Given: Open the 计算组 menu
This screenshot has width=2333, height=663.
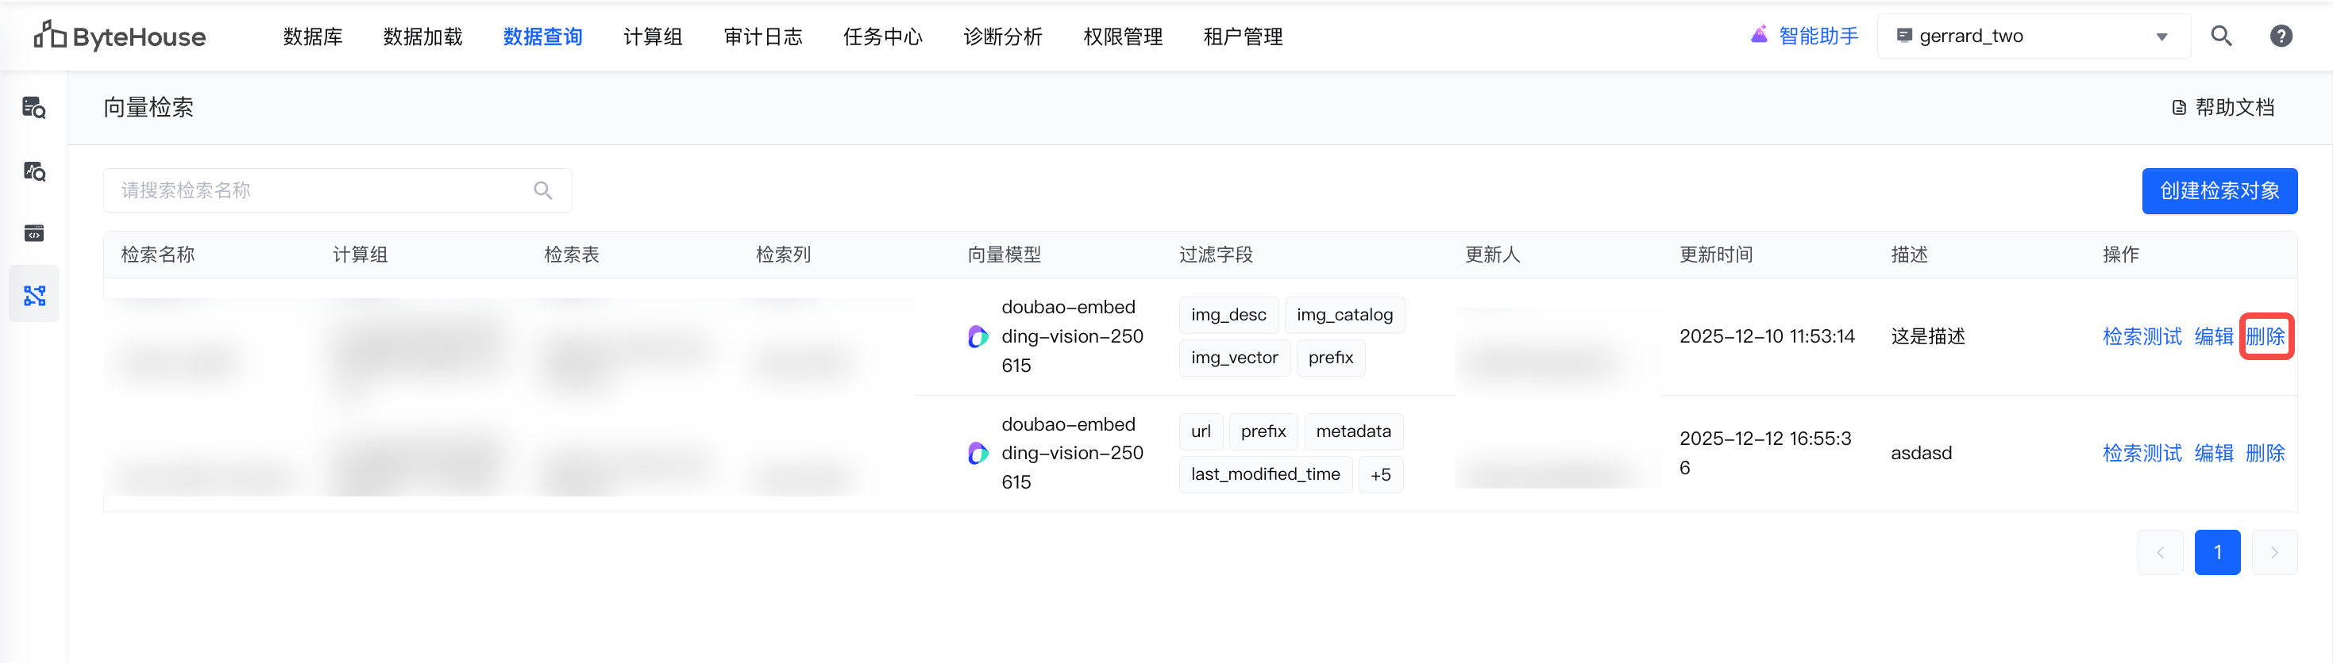Looking at the screenshot, I should point(653,36).
